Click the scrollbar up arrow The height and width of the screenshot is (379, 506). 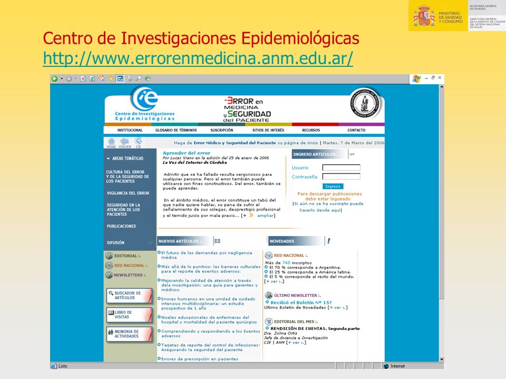[x=442, y=87]
